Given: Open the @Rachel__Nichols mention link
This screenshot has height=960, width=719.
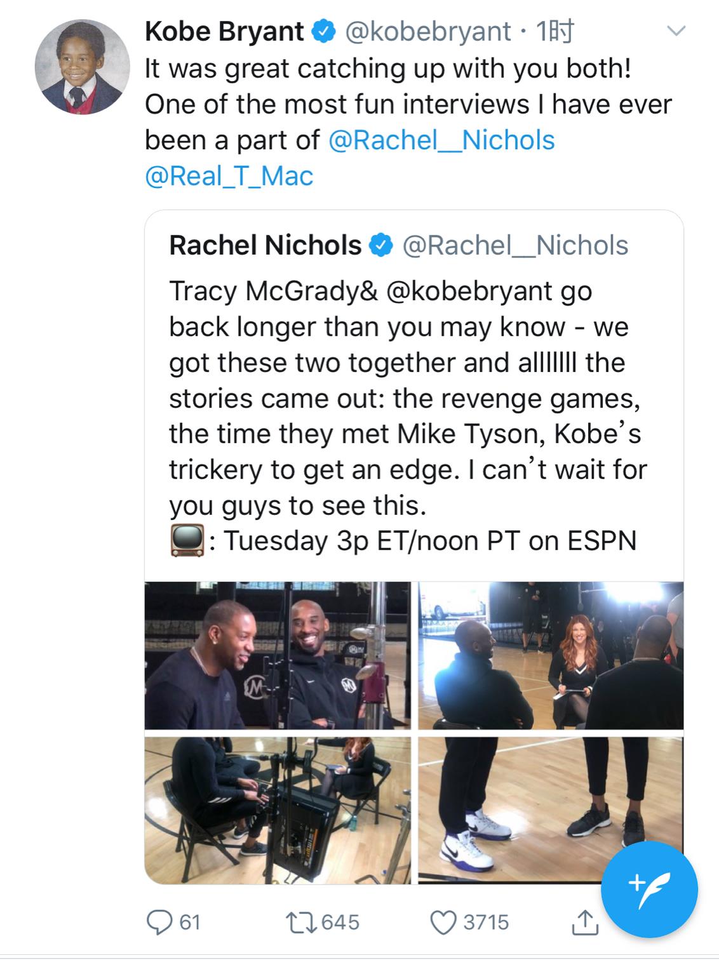Looking at the screenshot, I should point(441,140).
